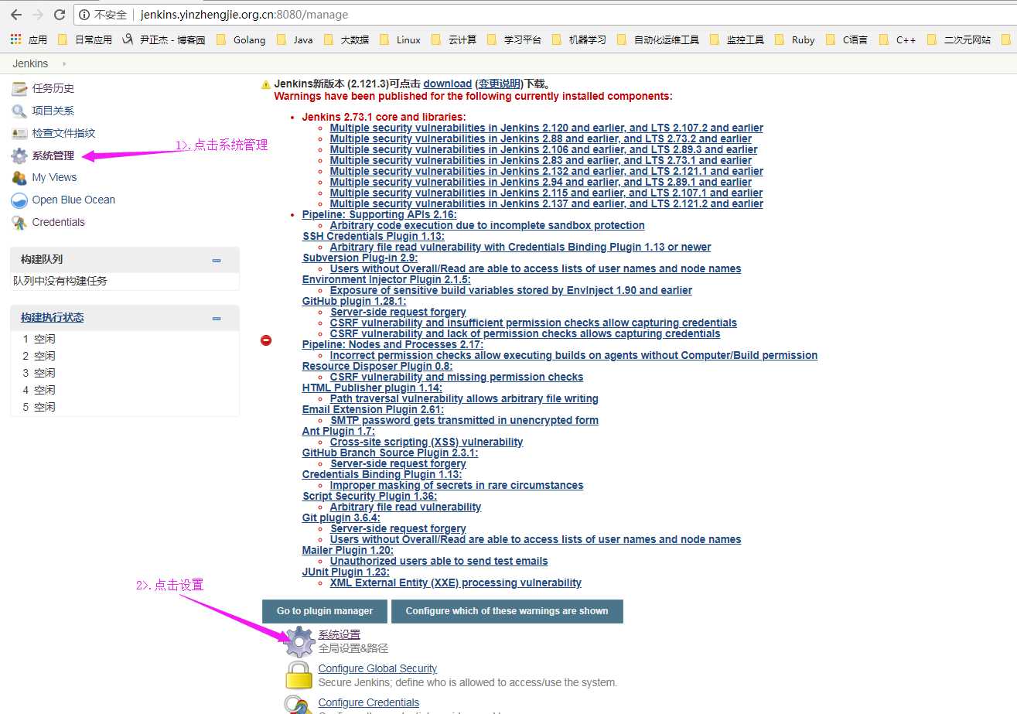Click the red error circle icon

[x=266, y=340]
